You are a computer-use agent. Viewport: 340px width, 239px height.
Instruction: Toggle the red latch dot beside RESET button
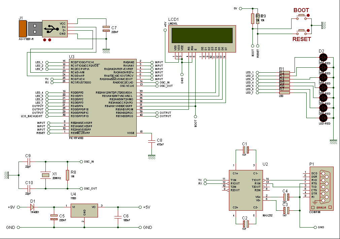[x=308, y=31]
